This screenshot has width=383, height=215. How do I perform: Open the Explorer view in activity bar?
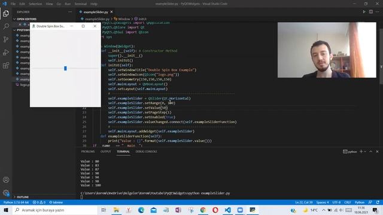6,13
